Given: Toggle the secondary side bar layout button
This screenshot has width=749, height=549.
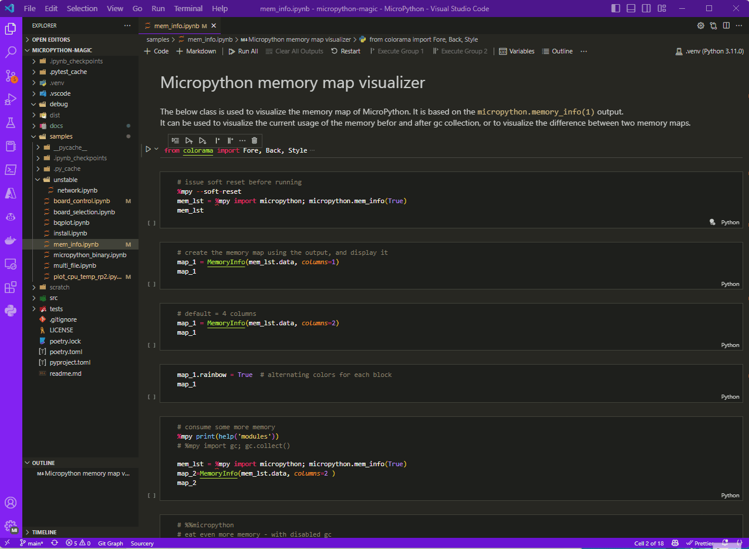Looking at the screenshot, I should pyautogui.click(x=646, y=8).
